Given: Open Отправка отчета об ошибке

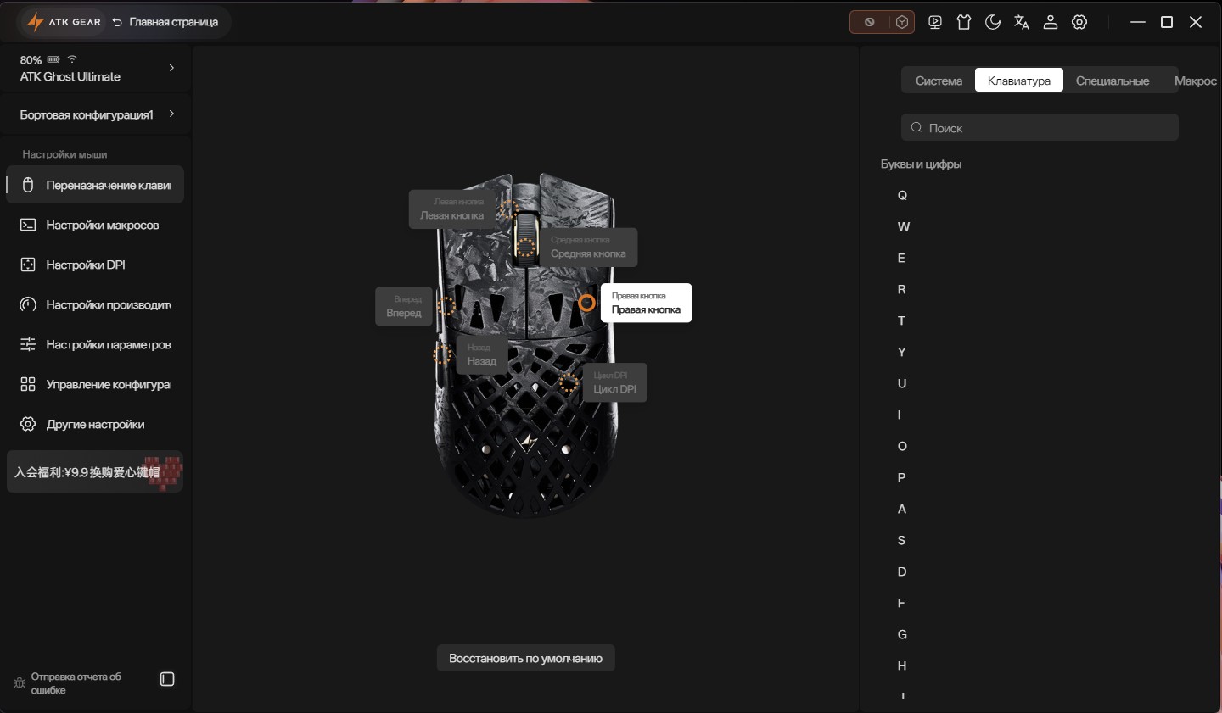Looking at the screenshot, I should (68, 683).
